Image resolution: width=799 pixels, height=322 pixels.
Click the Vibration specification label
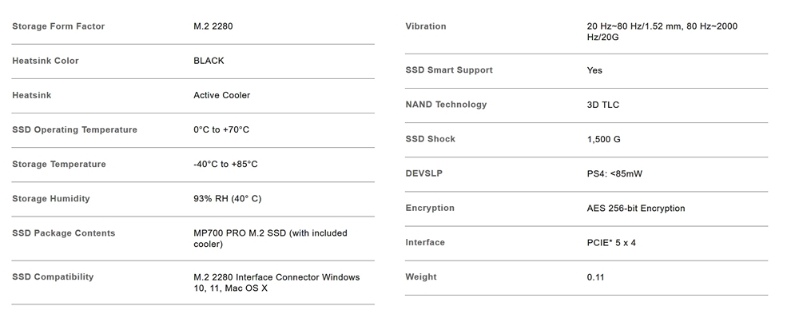[426, 26]
